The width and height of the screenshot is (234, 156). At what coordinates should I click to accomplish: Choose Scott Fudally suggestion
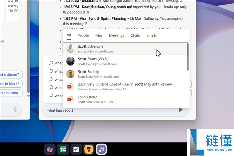(x=125, y=74)
